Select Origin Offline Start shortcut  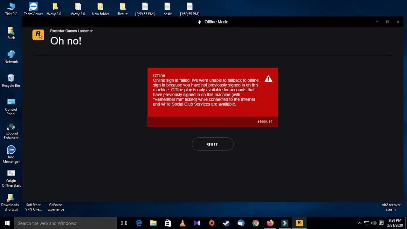11,178
